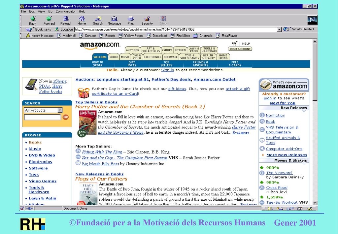Go to Home via toolbar icon
The height and width of the screenshot is (234, 338).
pyautogui.click(x=82, y=21)
